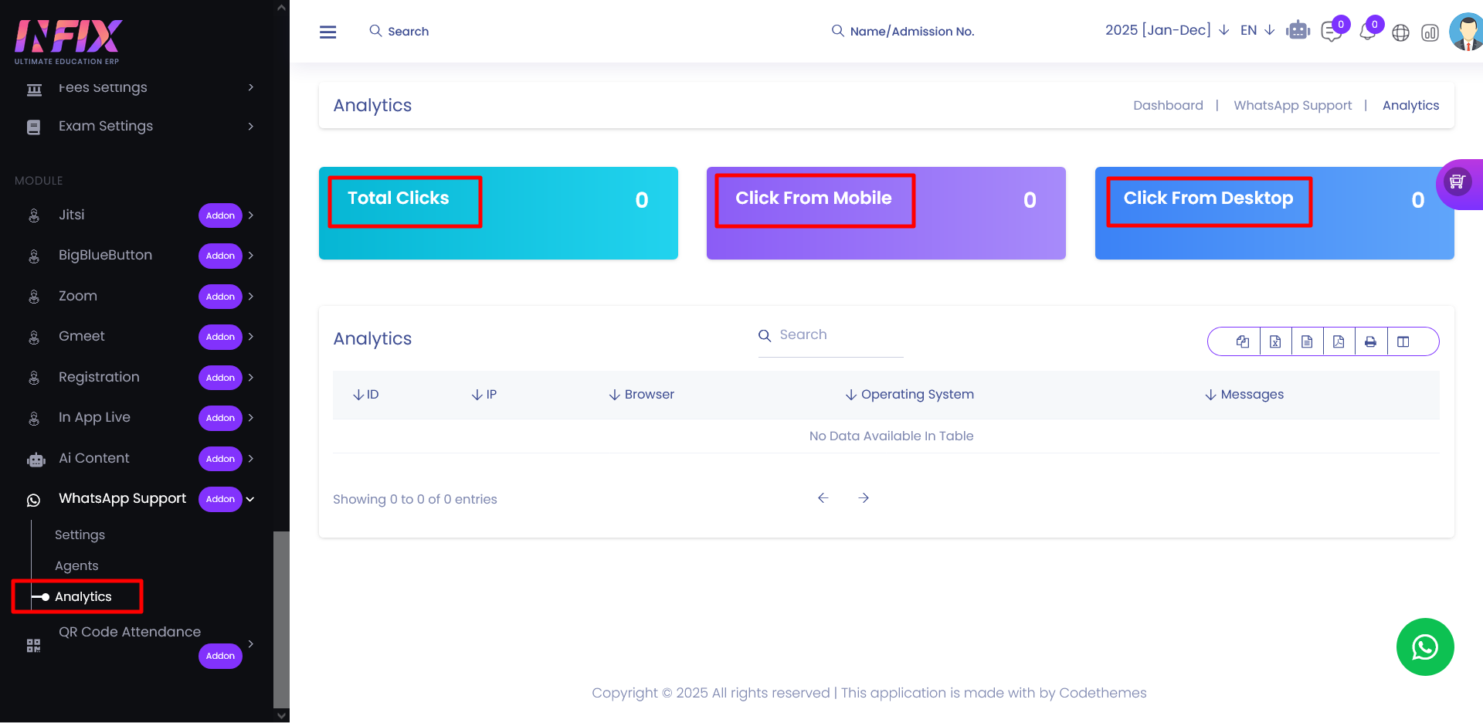Open Settings under WhatsApp Support
1483x723 pixels.
(x=80, y=535)
